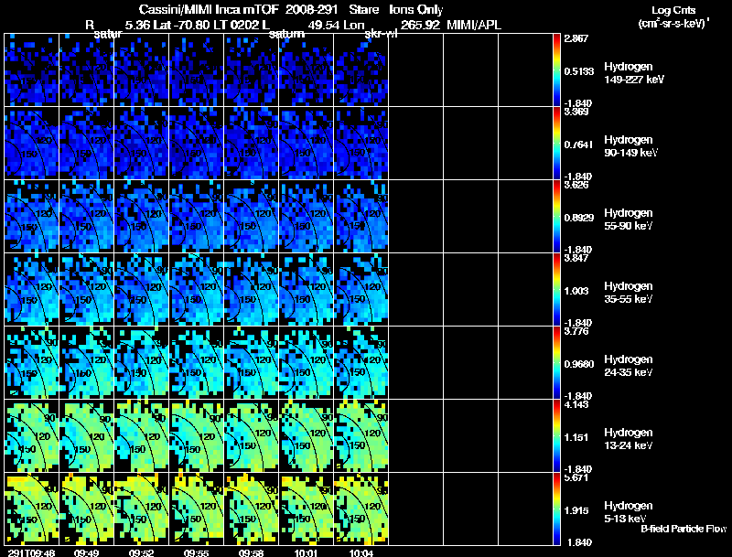The height and width of the screenshot is (557, 732).
Task: Click the '3.847' colorbar maximum value
Action: point(576,259)
